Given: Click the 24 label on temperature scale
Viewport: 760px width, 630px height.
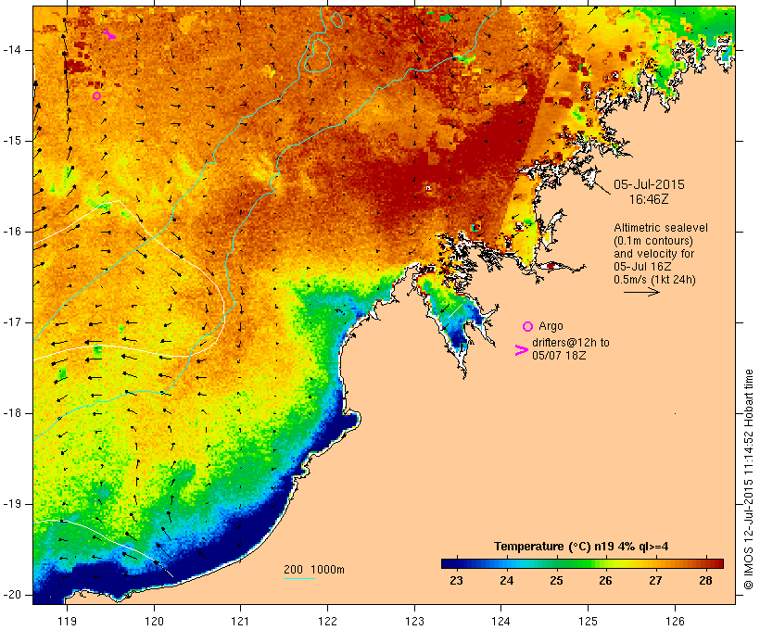Looking at the screenshot, I should tap(506, 581).
